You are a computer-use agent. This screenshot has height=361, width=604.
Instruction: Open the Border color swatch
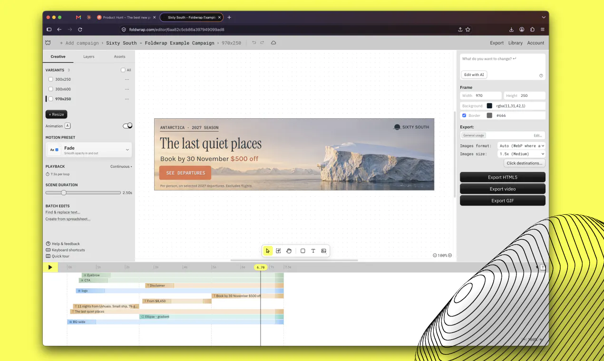[489, 115]
